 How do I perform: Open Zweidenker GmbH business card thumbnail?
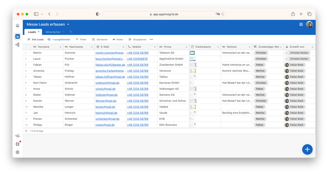click(193, 65)
